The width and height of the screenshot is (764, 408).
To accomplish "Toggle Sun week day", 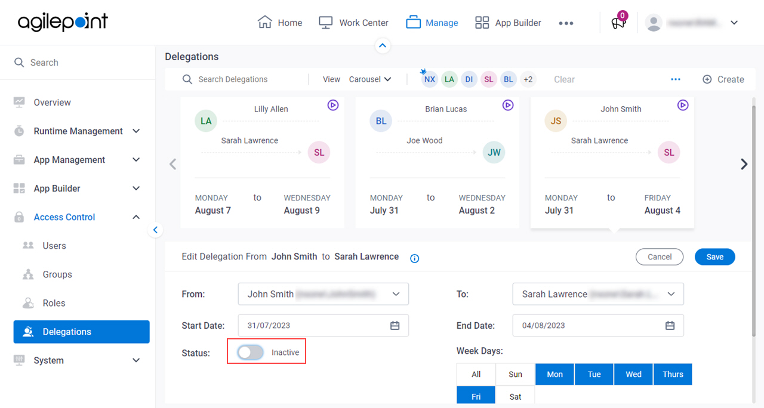I will (515, 375).
